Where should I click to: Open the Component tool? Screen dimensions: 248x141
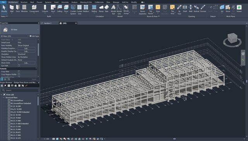34,8
